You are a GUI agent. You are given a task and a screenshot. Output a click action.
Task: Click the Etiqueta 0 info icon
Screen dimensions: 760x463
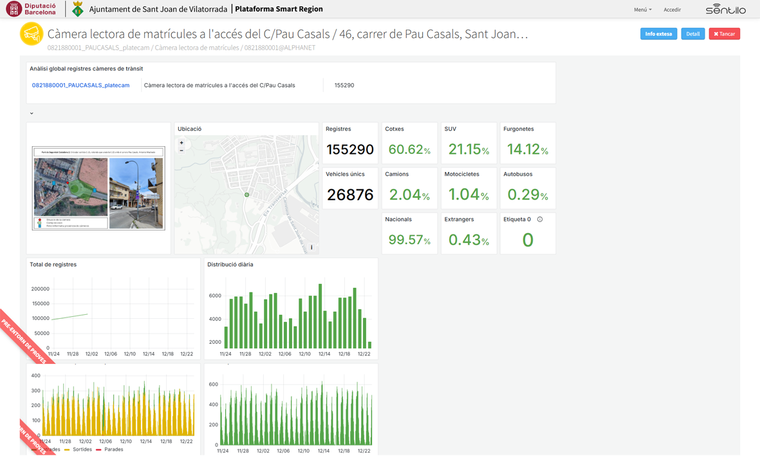[x=540, y=219]
